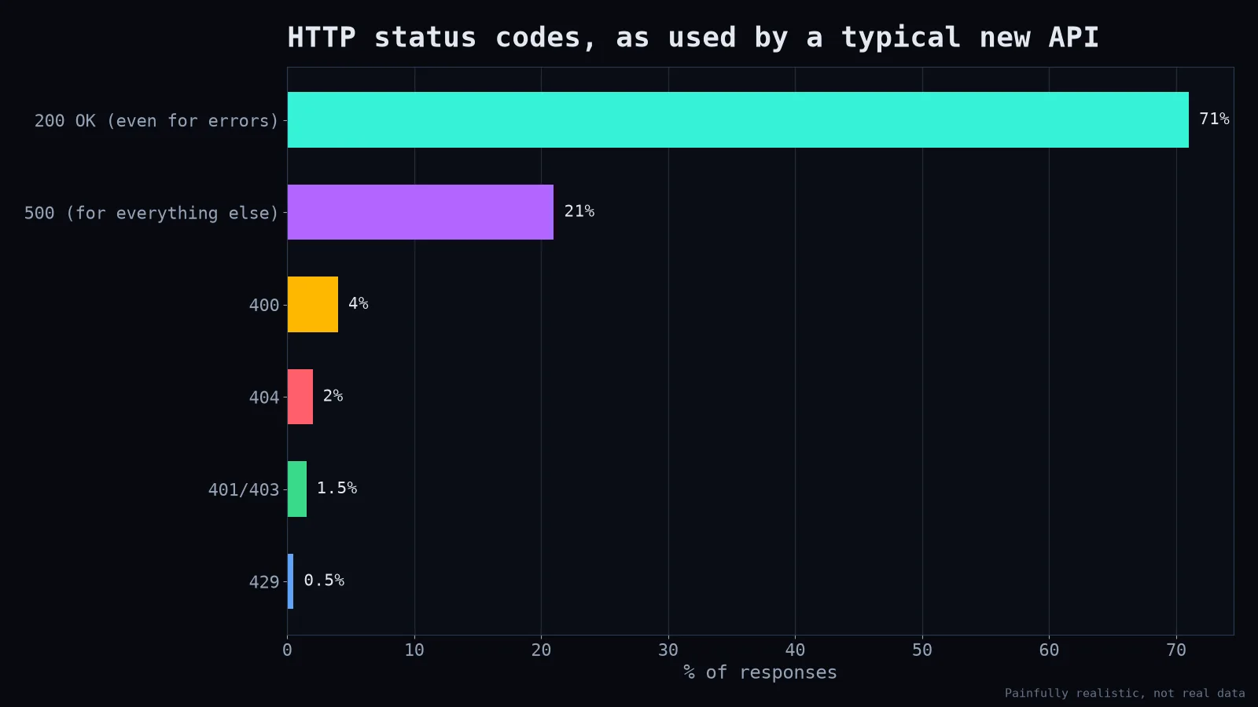Click the purple 500 bar

pos(421,212)
